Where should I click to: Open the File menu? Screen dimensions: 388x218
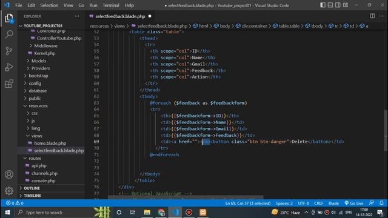19,5
